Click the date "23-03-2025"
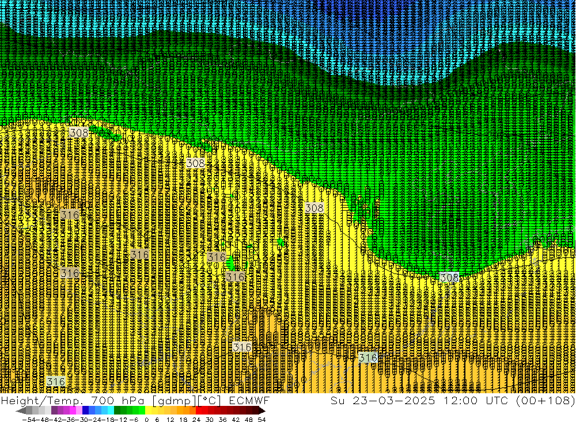 (x=393, y=400)
